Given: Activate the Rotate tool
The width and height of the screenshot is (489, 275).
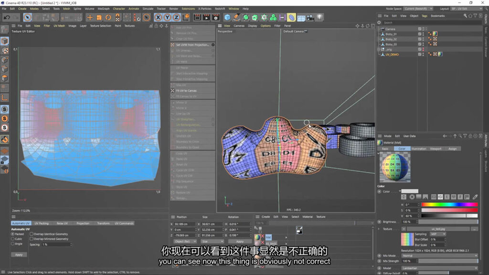Looking at the screenshot, I should pos(108,18).
